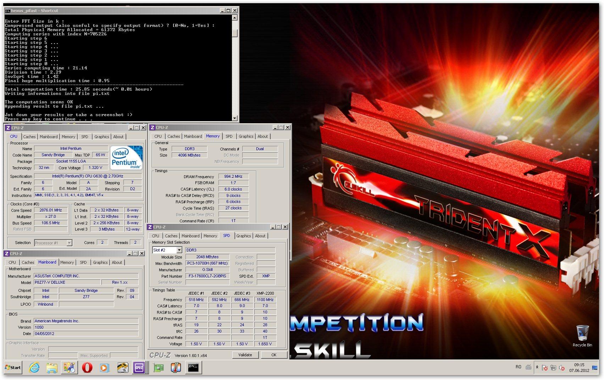The image size is (604, 380).
Task: Open Windows Explorer folder icon in taskbar
Action: coord(52,368)
